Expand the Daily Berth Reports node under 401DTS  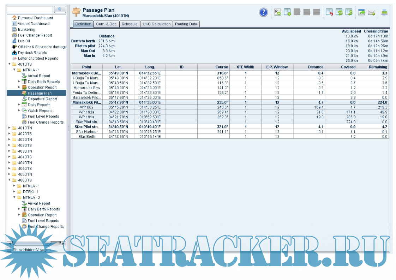[x=19, y=82]
